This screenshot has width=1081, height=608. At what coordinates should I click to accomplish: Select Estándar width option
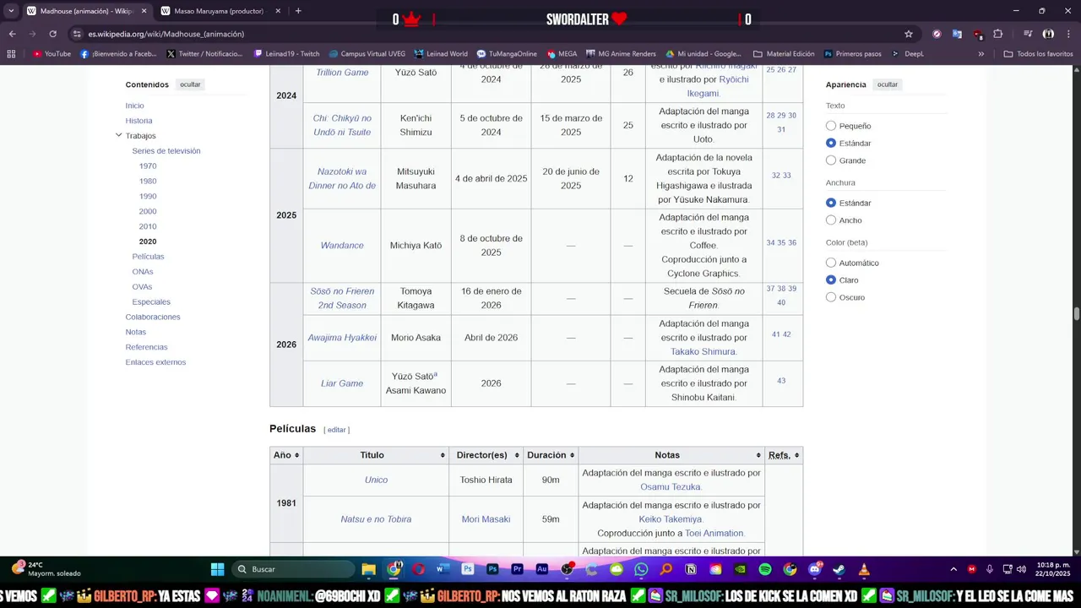pyautogui.click(x=831, y=203)
